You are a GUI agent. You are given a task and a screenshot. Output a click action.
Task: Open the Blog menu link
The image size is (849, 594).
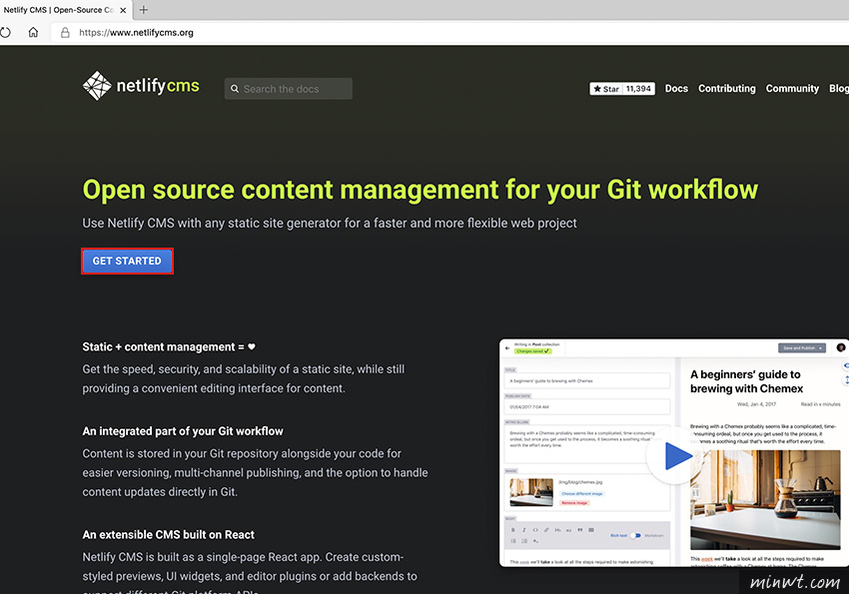click(839, 88)
